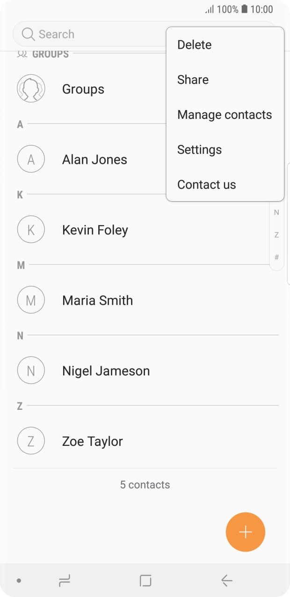
Task: Select Delete from the menu
Action: coord(194,44)
